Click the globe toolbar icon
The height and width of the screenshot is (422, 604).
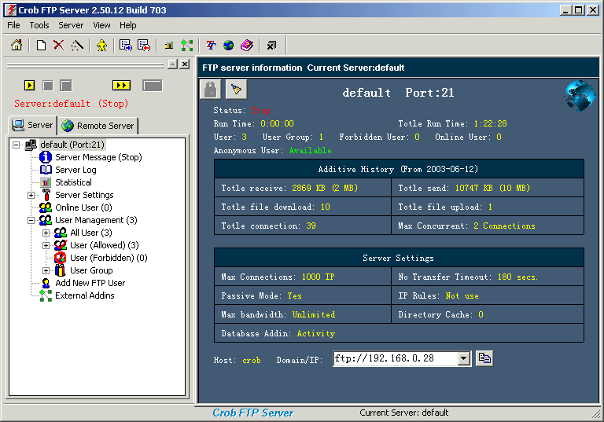[228, 45]
